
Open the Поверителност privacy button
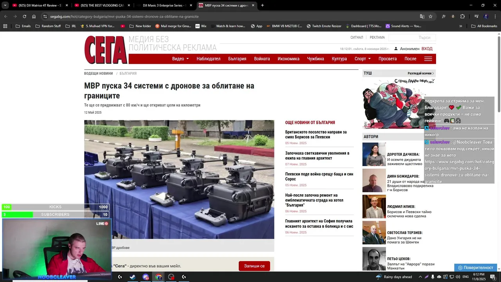click(476, 268)
